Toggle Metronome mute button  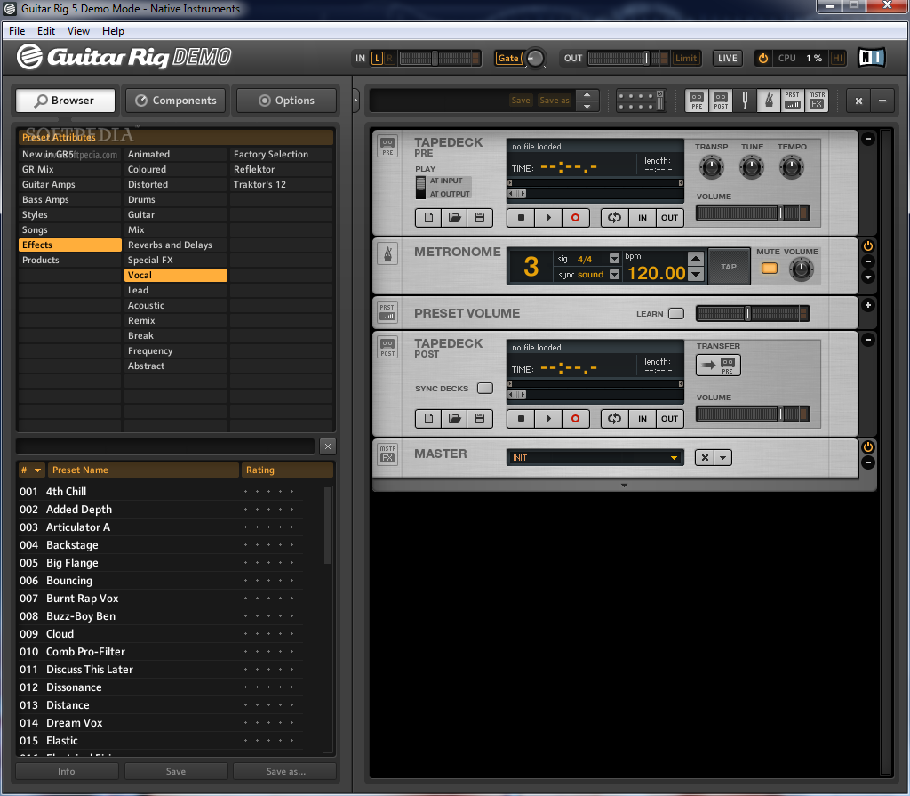click(x=770, y=269)
